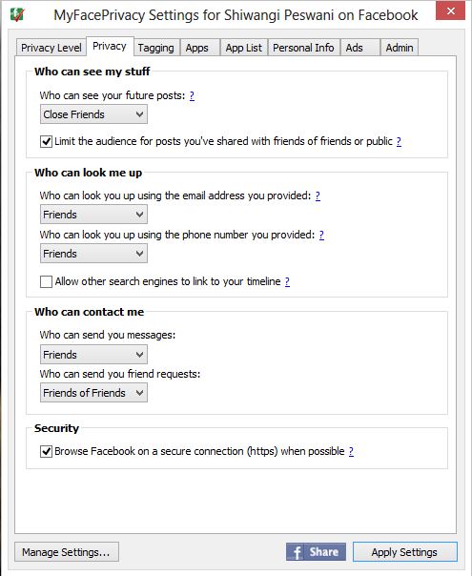Expand the Friends of Friends requests dropdown
472x576 pixels.
(x=93, y=393)
